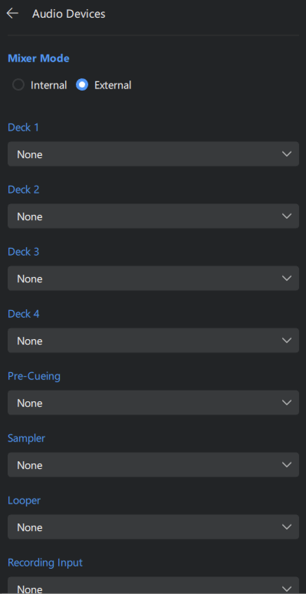Click the Sampler section label
Screen dimensions: 306x594
coord(26,438)
